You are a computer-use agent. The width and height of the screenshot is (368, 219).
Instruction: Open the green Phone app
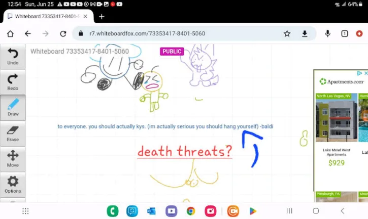point(113,211)
